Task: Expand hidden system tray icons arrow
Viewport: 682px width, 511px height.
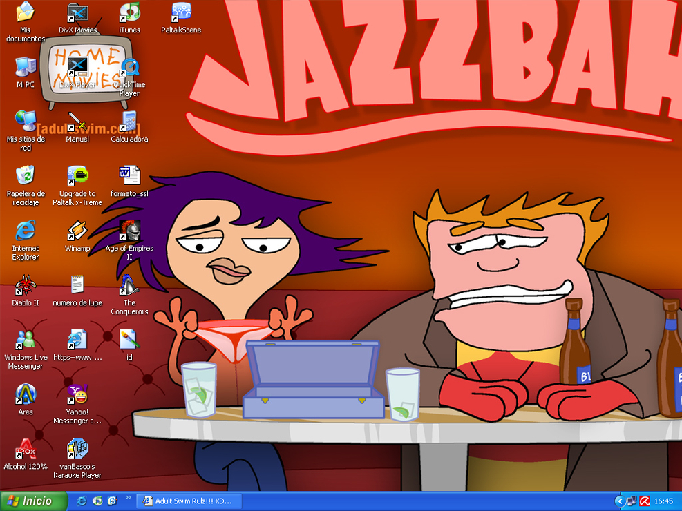Action: (619, 501)
